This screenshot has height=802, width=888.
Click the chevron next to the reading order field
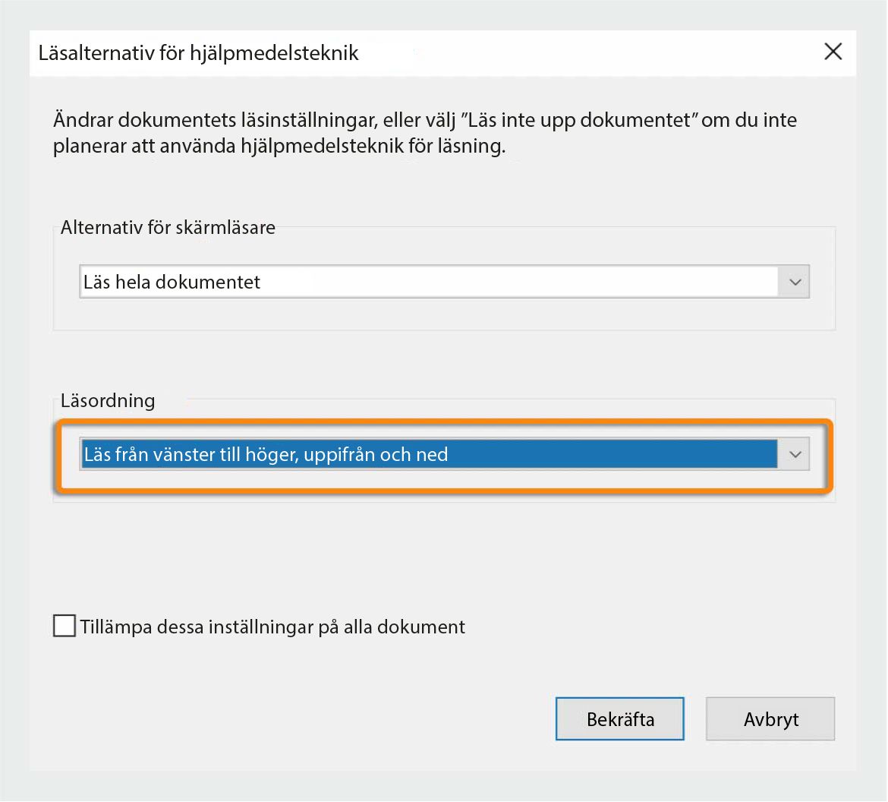tap(795, 453)
